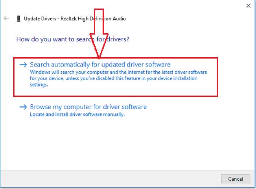
Task: Click arrow icon beside Search automatically option
Action: point(23,65)
